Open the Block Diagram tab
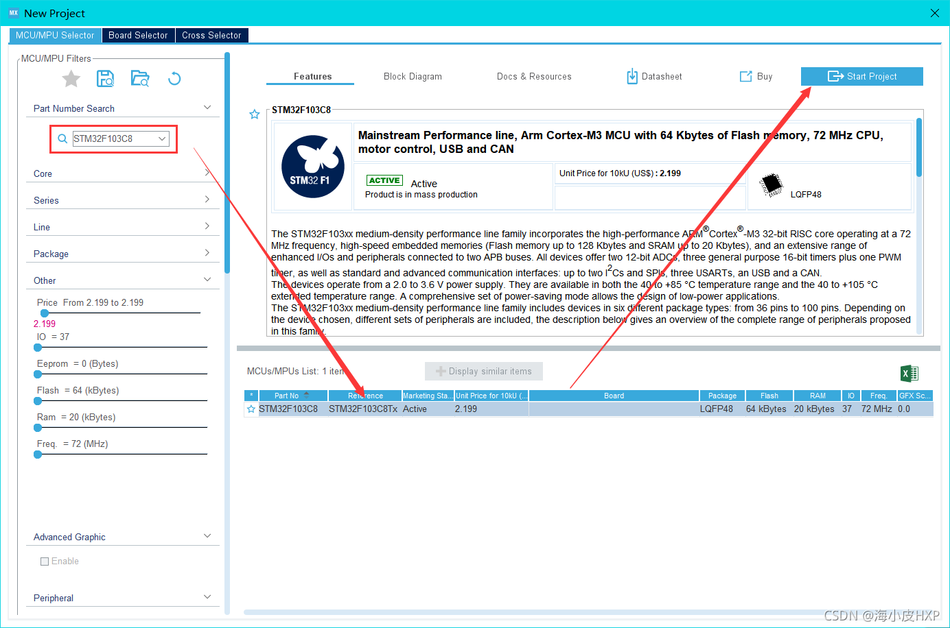The image size is (950, 628). (x=413, y=76)
